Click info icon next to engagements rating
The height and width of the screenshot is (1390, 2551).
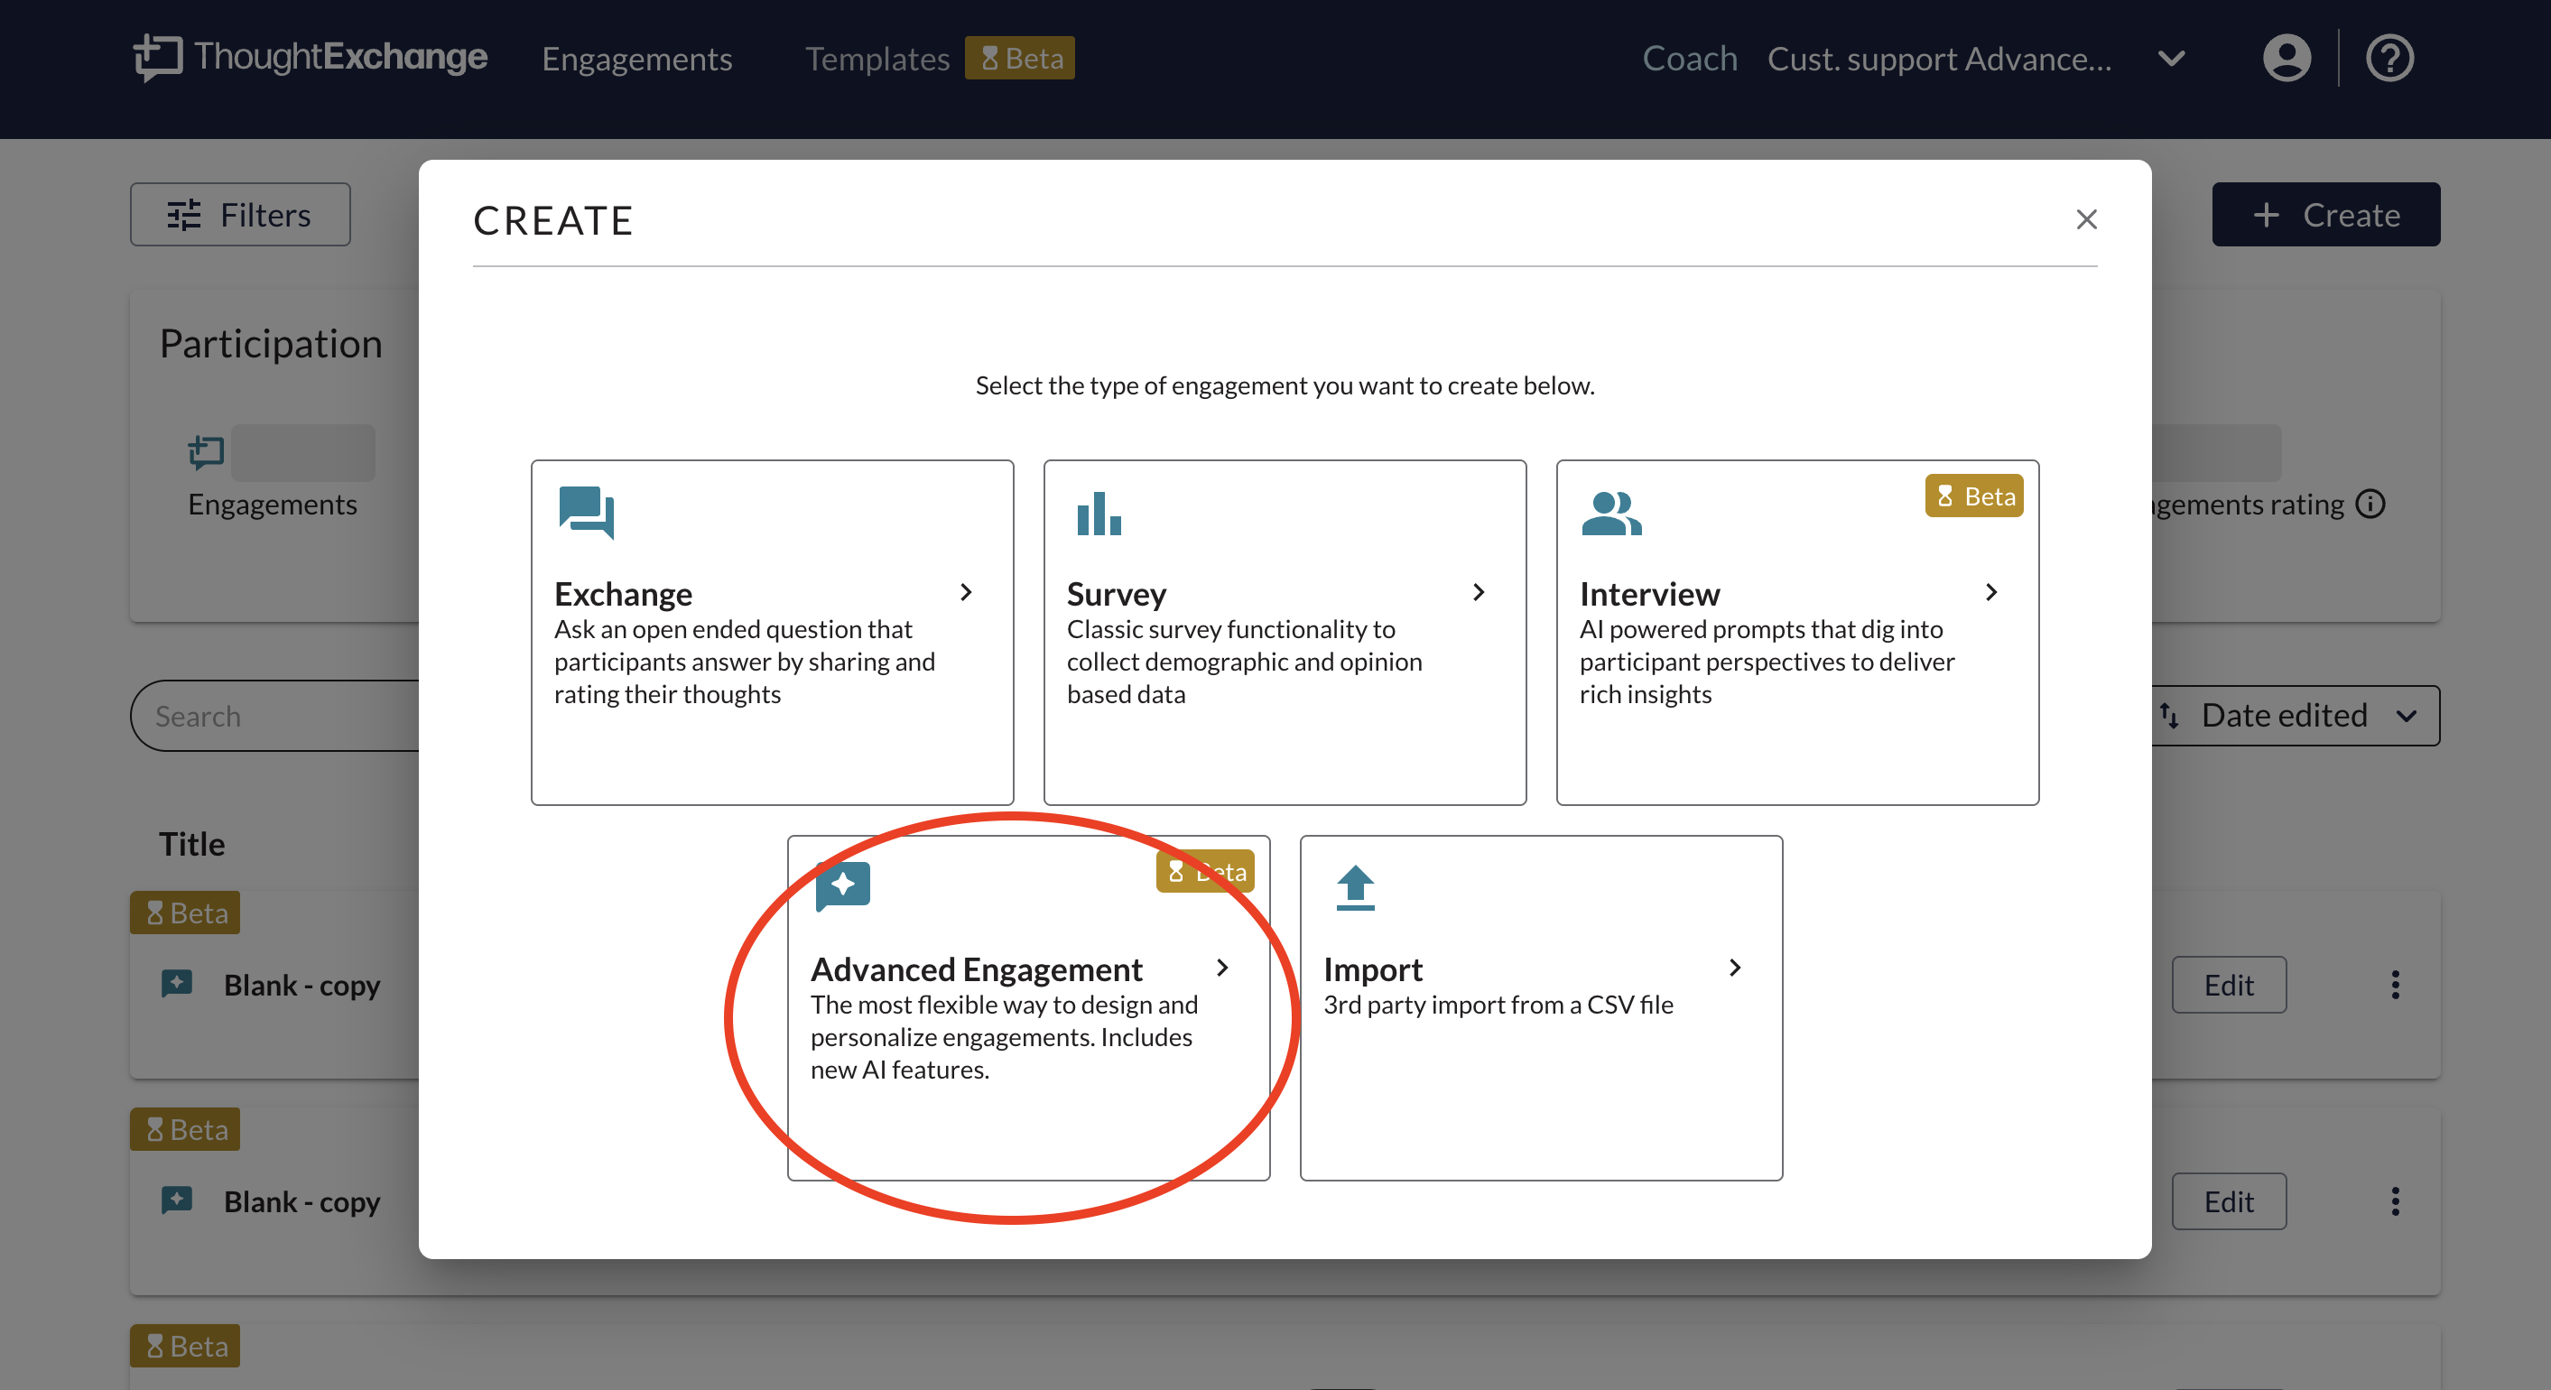tap(2370, 504)
